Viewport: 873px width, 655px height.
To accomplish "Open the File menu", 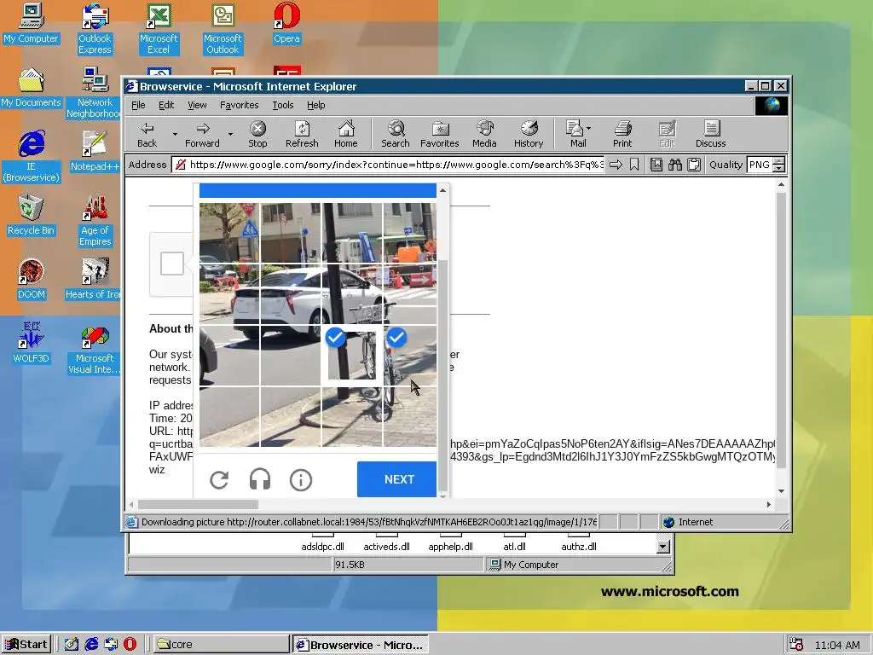I will click(x=138, y=105).
